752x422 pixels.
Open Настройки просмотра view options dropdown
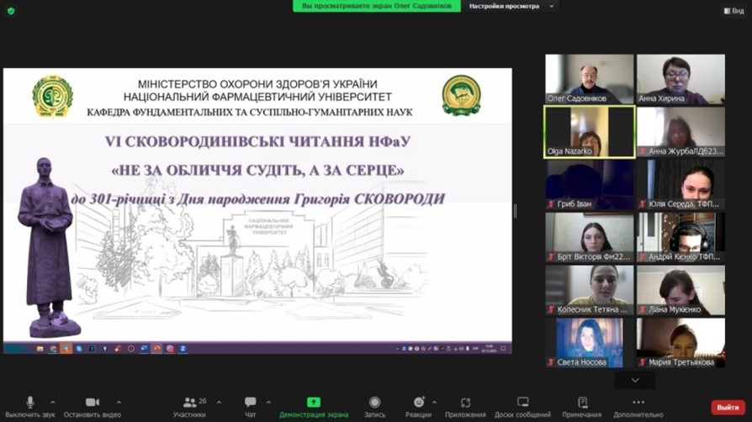pos(511,6)
